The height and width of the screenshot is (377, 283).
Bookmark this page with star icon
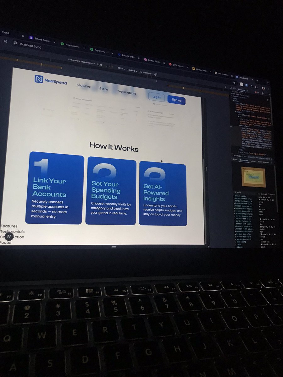[234, 83]
